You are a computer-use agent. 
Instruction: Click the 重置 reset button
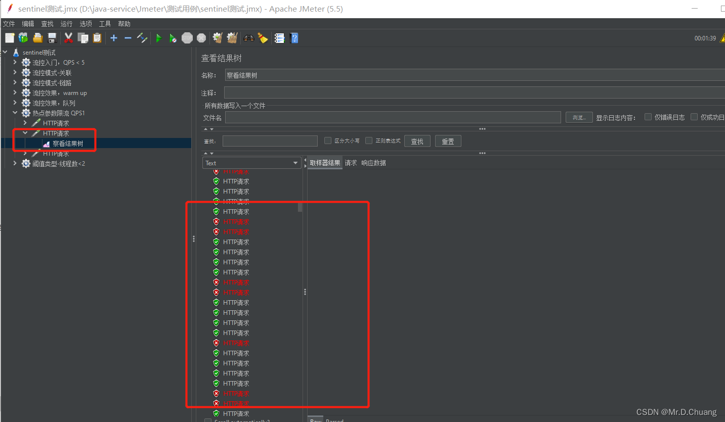pos(448,141)
